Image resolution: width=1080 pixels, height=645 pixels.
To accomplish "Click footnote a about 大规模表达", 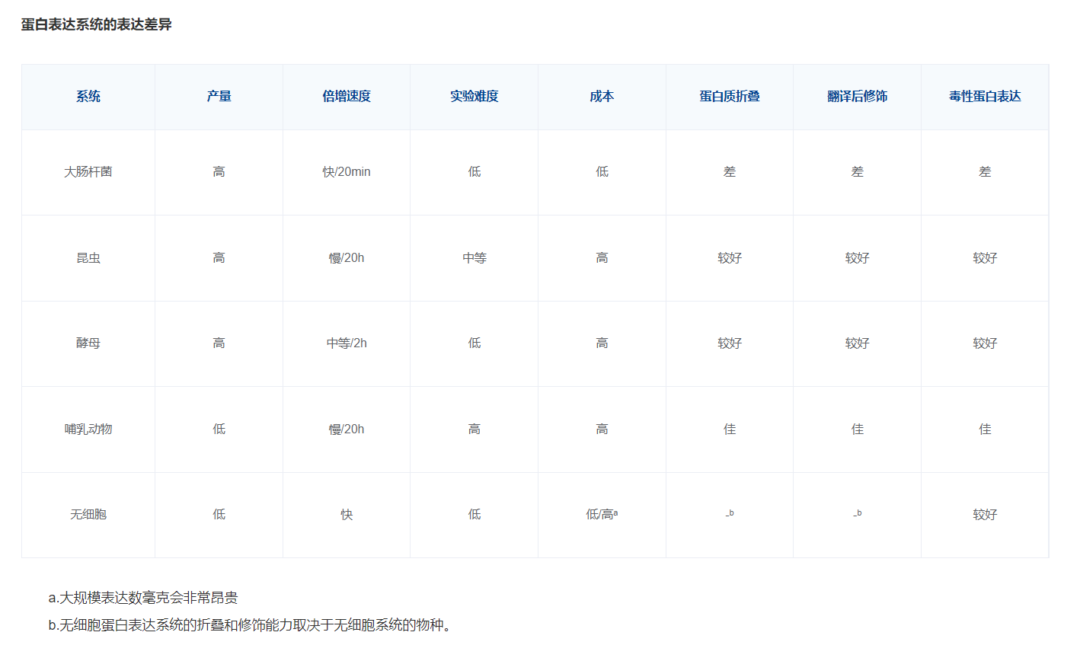I will [143, 598].
